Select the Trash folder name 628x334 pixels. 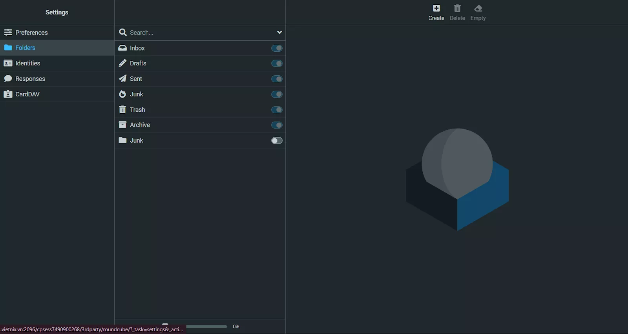click(137, 110)
